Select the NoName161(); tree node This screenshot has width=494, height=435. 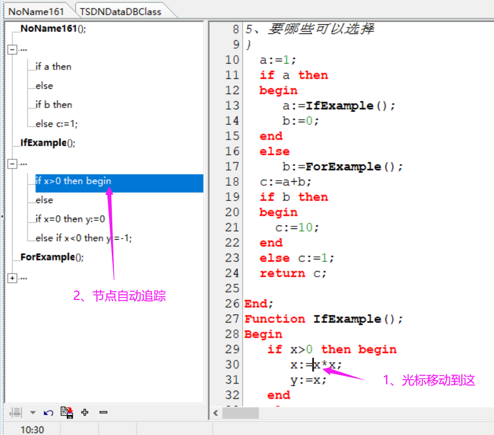[53, 28]
